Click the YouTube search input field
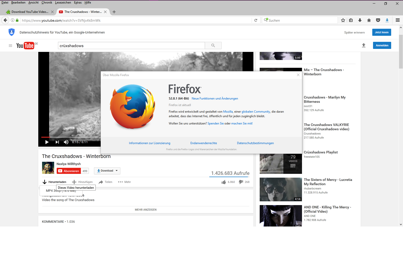 click(131, 46)
